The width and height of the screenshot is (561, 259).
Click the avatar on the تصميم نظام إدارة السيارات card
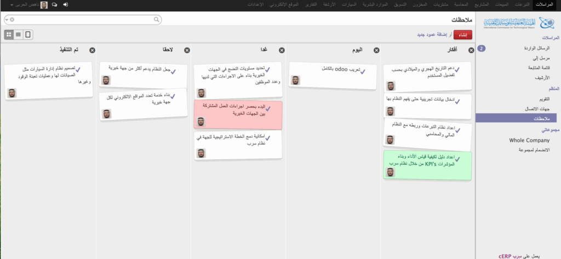click(x=12, y=93)
